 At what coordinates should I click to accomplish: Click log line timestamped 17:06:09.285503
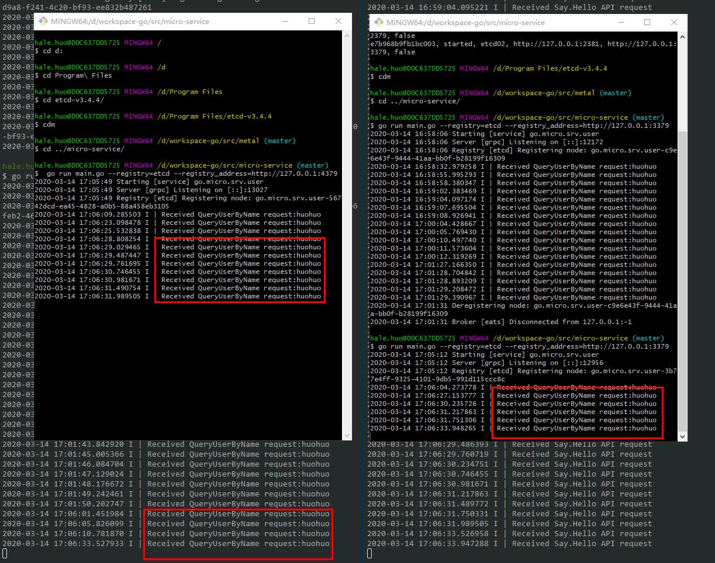coord(178,214)
